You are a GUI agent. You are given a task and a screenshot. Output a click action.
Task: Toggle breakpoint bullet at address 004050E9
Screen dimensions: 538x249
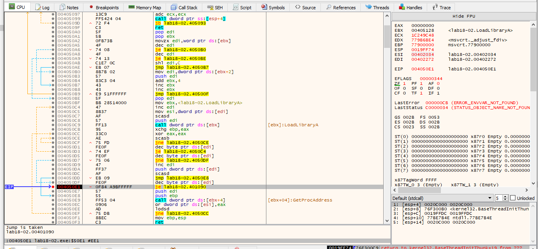tap(53, 200)
